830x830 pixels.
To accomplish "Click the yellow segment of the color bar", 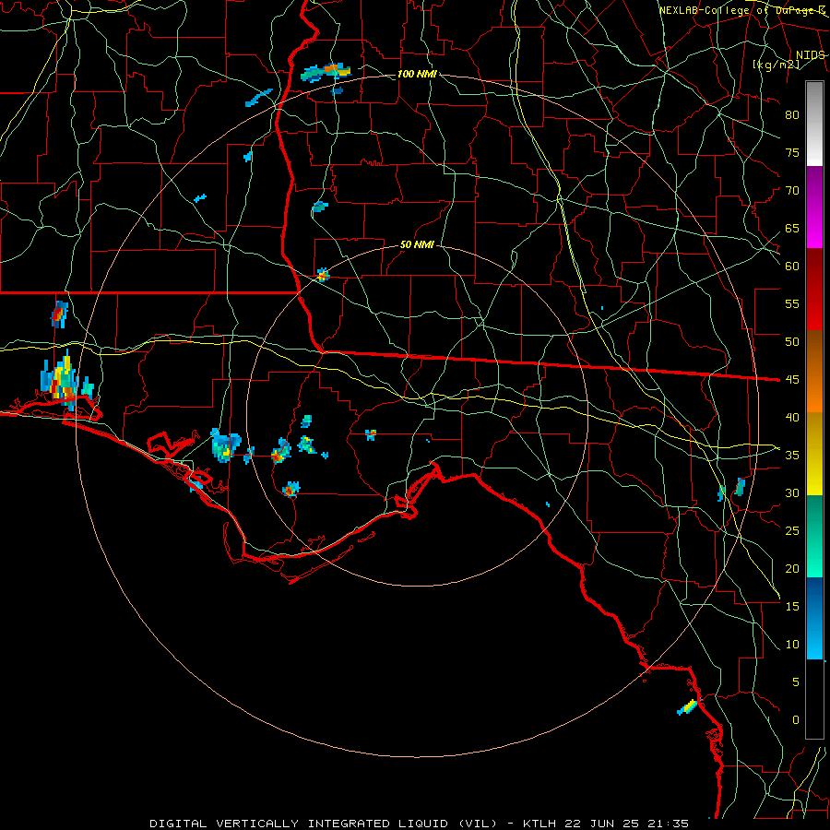I will pyautogui.click(x=814, y=454).
